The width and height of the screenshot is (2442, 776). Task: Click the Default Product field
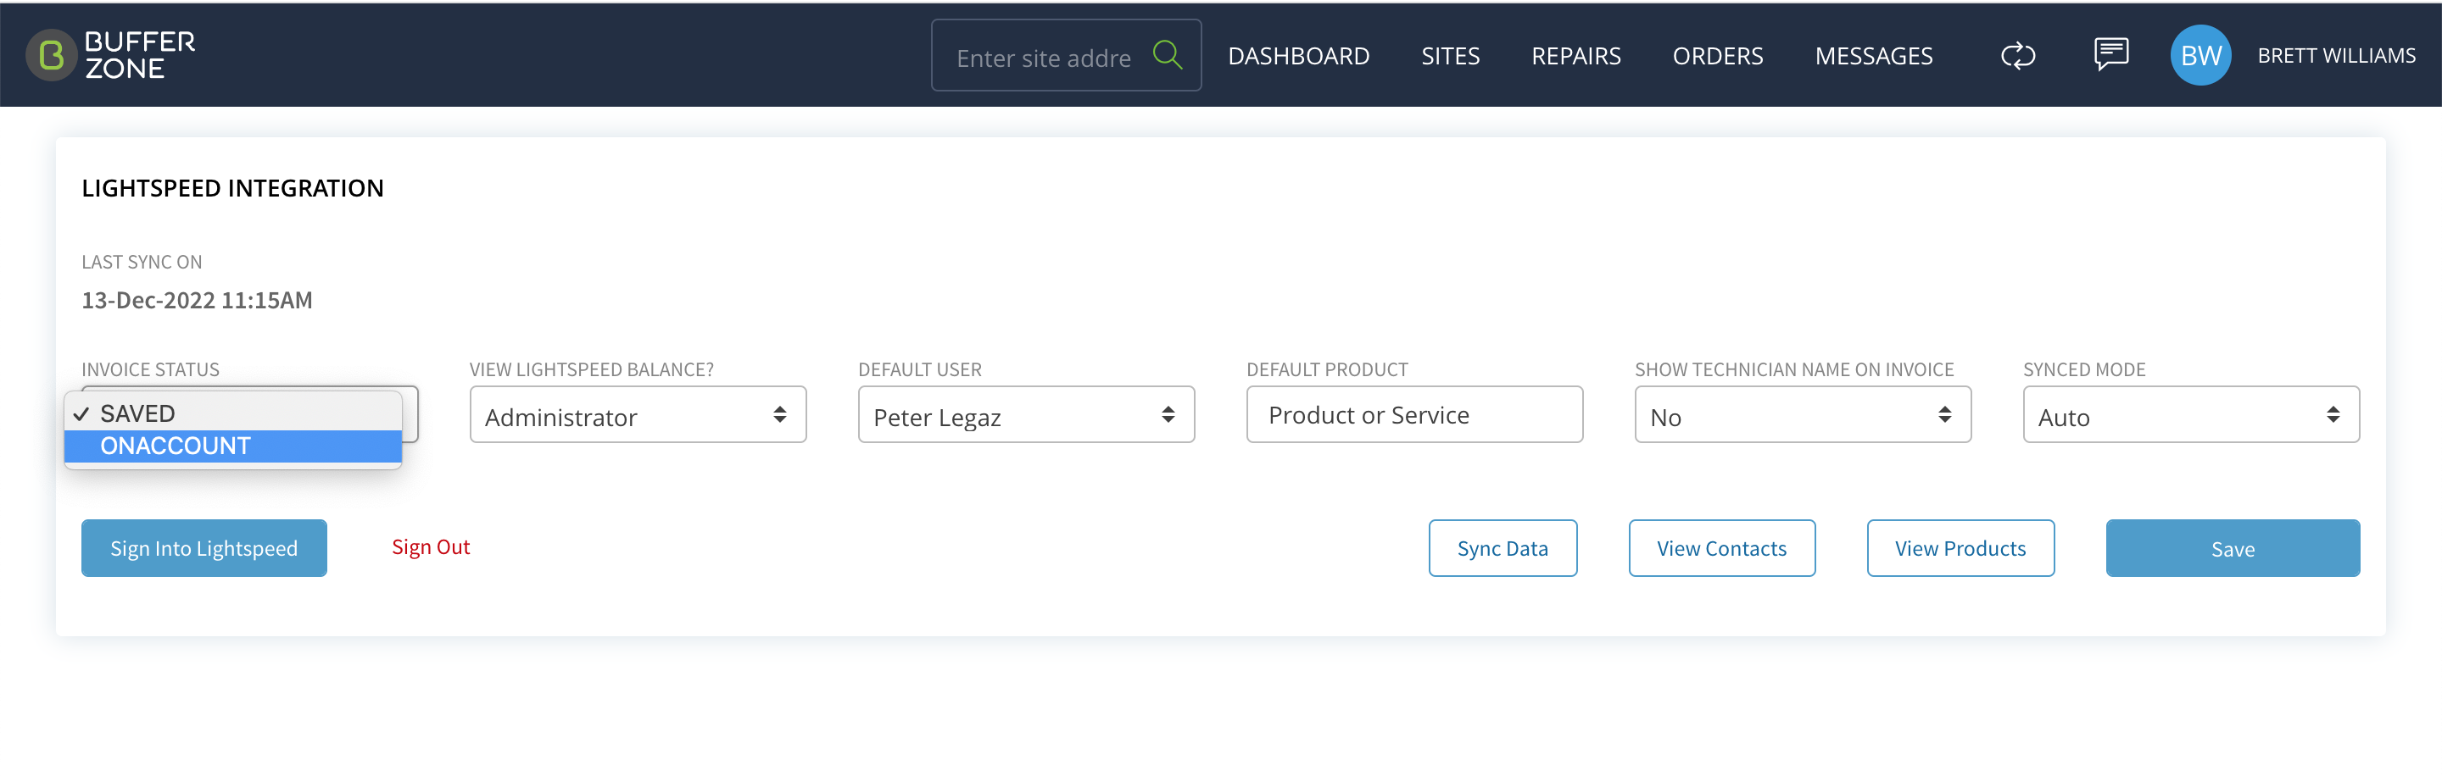click(x=1413, y=414)
